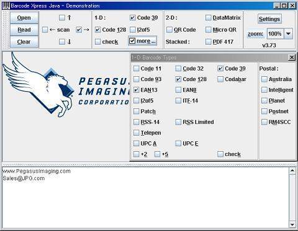Close the 1-D Barcode Types panel
Image resolution: width=298 pixels, height=231 pixels.
[292, 58]
